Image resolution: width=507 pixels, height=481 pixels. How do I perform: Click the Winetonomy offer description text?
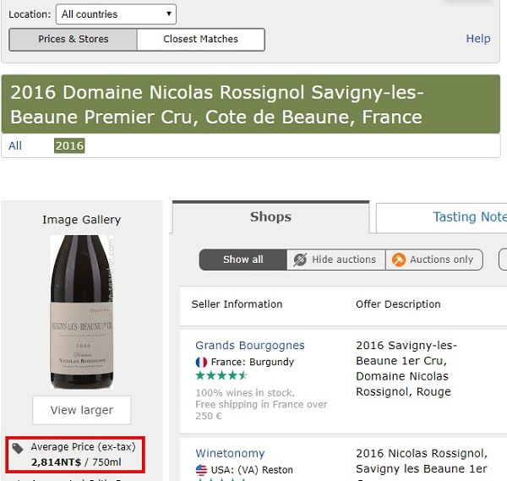(422, 464)
